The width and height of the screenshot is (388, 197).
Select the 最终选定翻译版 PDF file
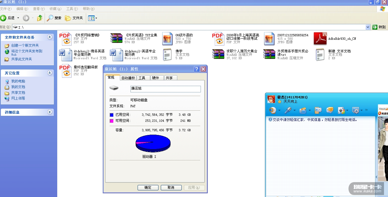[x=78, y=71]
